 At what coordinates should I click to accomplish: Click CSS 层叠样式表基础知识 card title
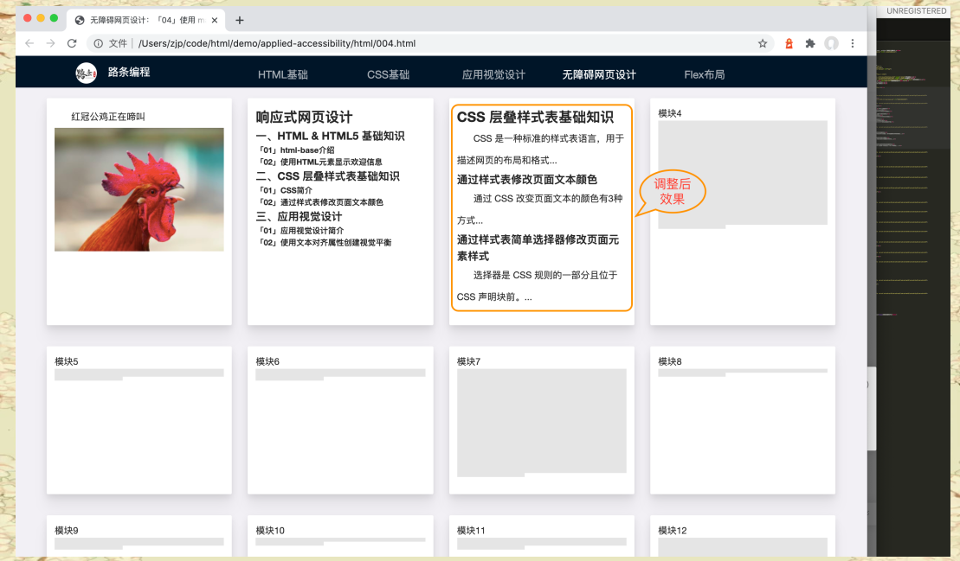tap(535, 118)
